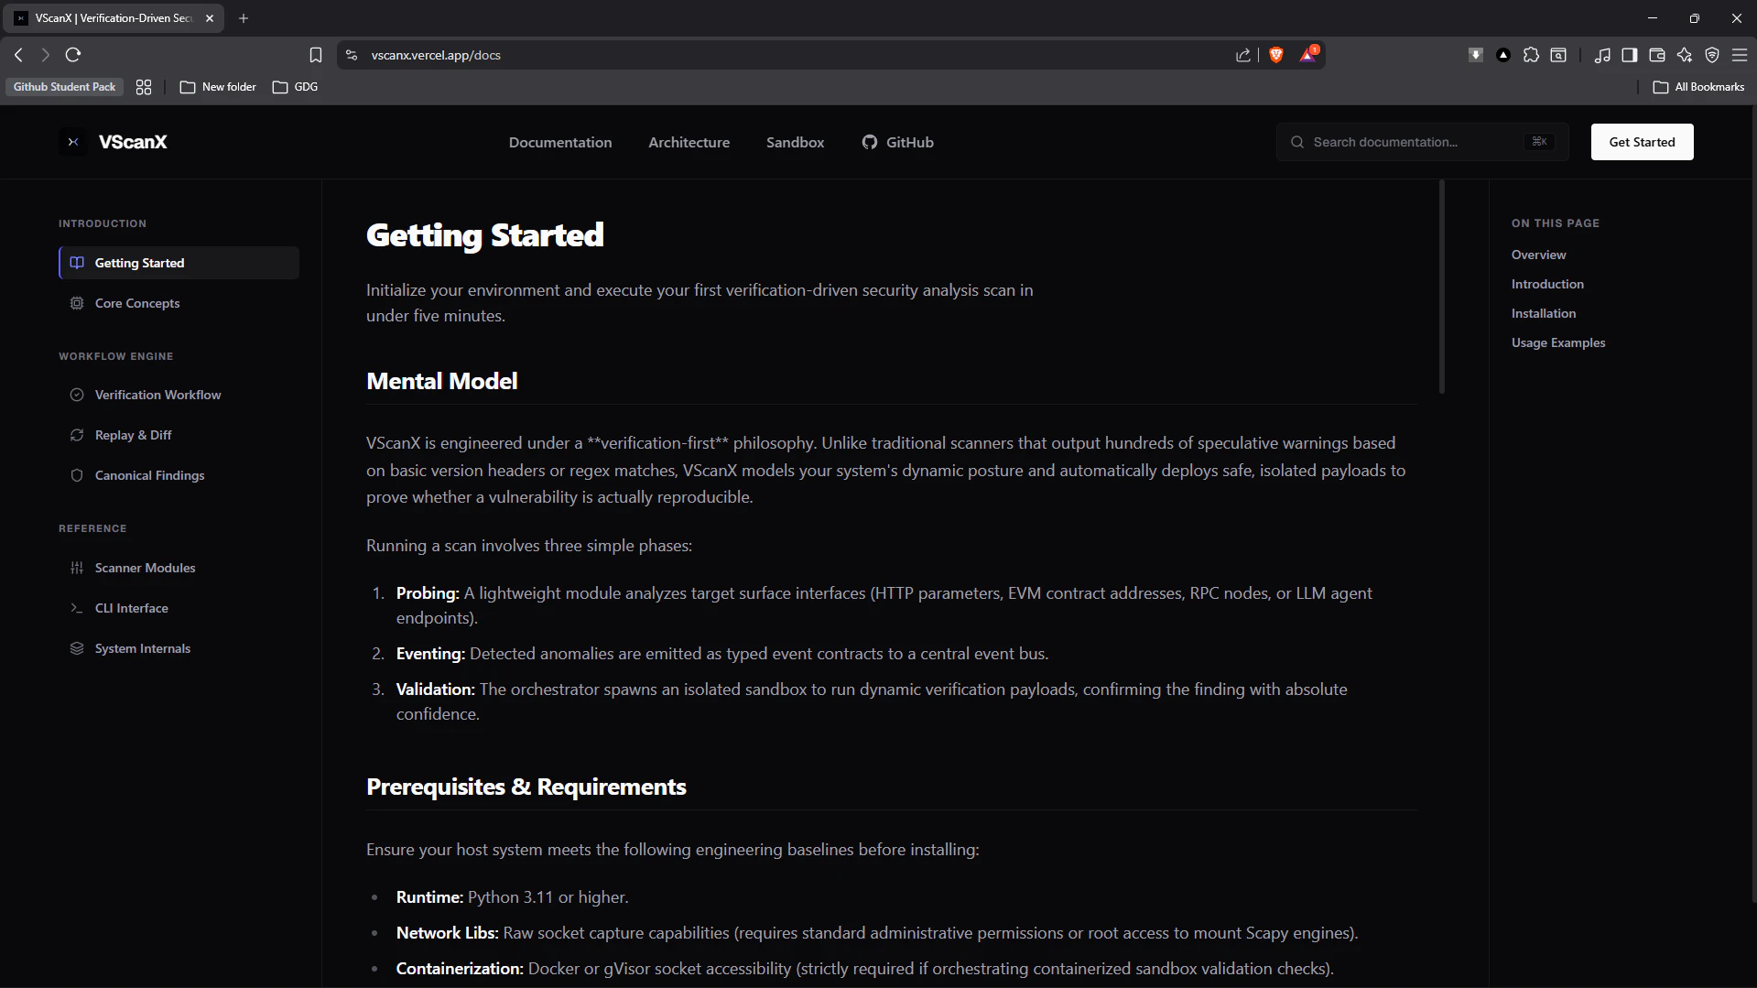This screenshot has width=1757, height=988.
Task: Go back to the previous page
Action: tap(18, 55)
